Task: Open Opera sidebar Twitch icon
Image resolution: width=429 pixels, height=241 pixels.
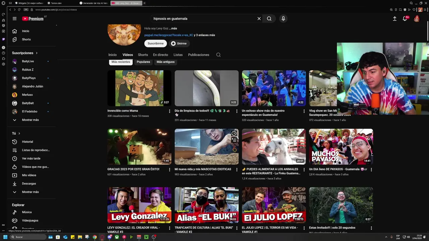Action: pos(3,39)
